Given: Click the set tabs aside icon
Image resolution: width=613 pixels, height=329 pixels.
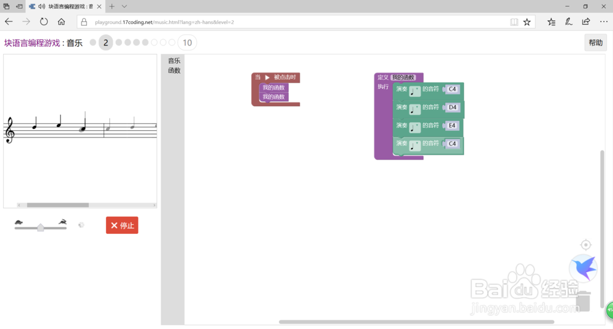Looking at the screenshot, I should point(19,6).
